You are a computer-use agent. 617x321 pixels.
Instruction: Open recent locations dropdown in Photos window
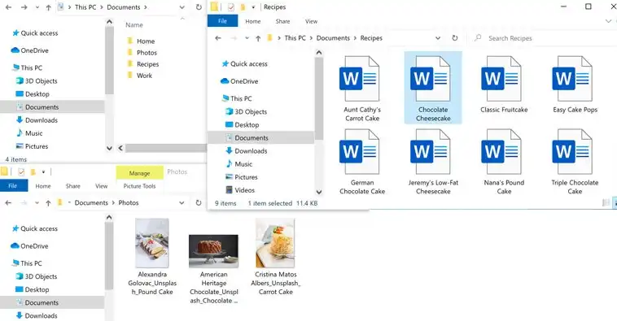point(37,202)
